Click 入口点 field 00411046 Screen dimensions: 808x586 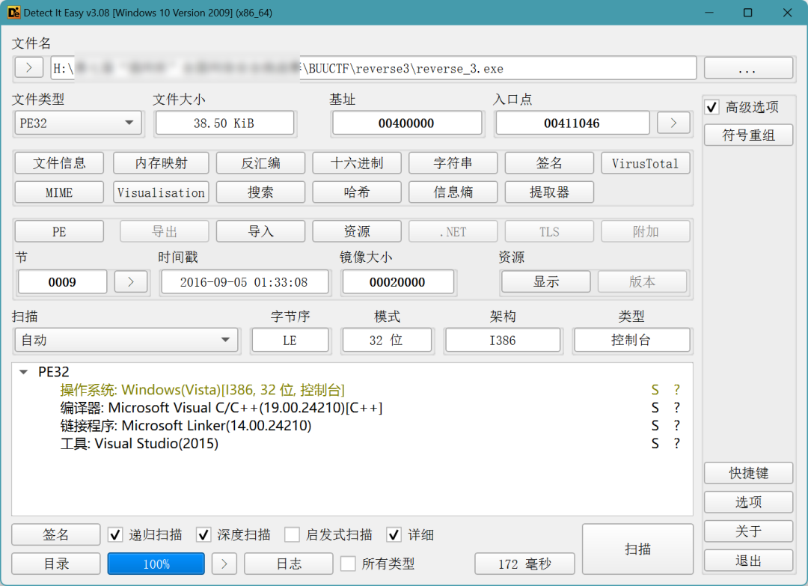click(572, 123)
